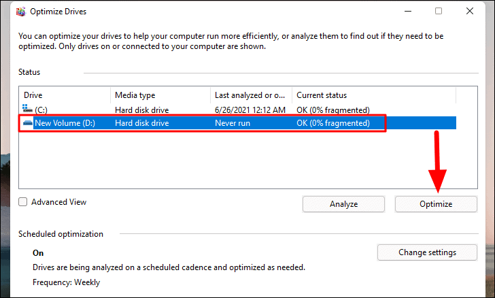Minimize the Optimize Drives window
This screenshot has width=495, height=298.
[408, 11]
